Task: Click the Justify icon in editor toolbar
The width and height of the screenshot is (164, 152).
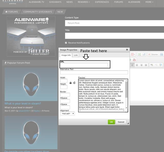Action: (146, 65)
